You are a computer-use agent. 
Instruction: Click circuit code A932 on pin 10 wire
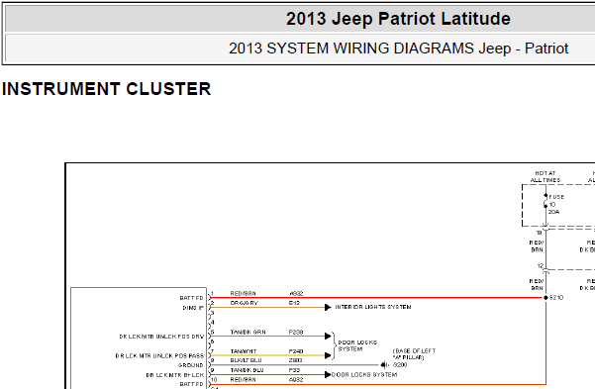tap(296, 379)
